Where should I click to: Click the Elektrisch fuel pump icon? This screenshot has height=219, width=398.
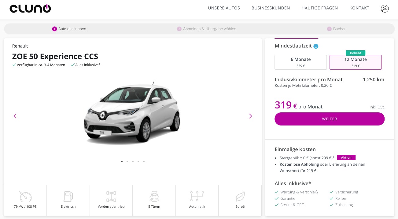coord(68,196)
